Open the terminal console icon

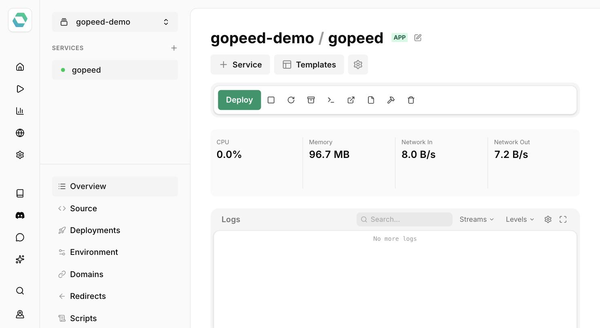coord(331,100)
